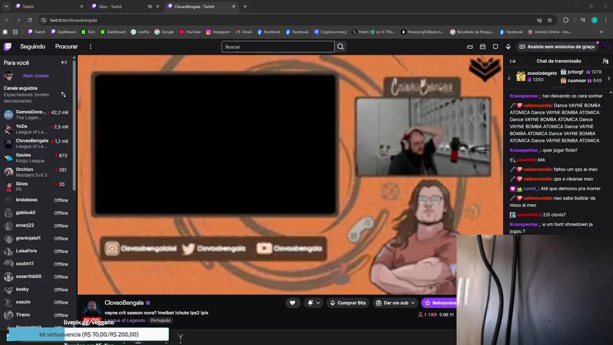Open the Chrome extensions puzzle icon

point(566,20)
